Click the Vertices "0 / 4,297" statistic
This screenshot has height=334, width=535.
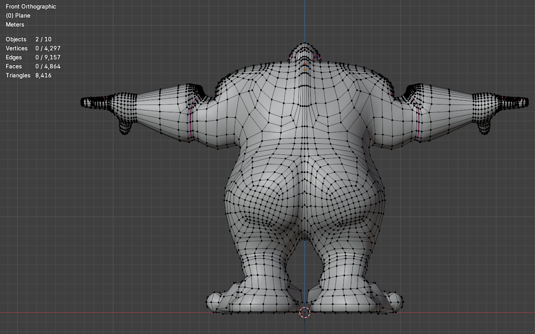tap(48, 48)
